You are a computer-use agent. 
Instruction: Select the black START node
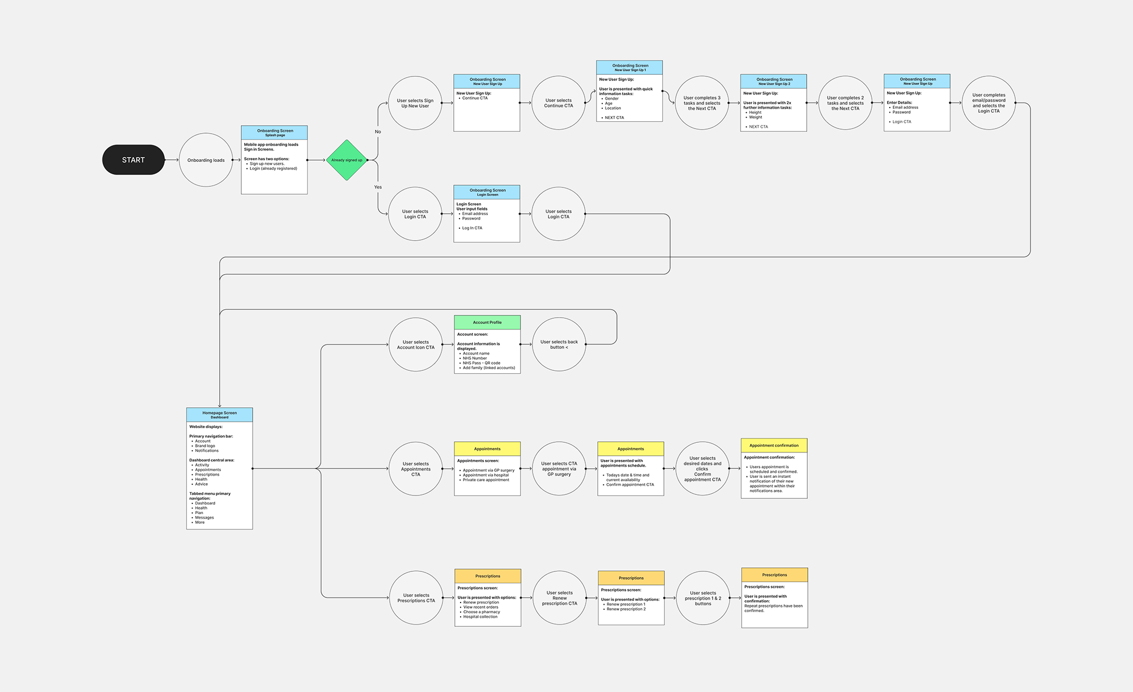click(133, 160)
